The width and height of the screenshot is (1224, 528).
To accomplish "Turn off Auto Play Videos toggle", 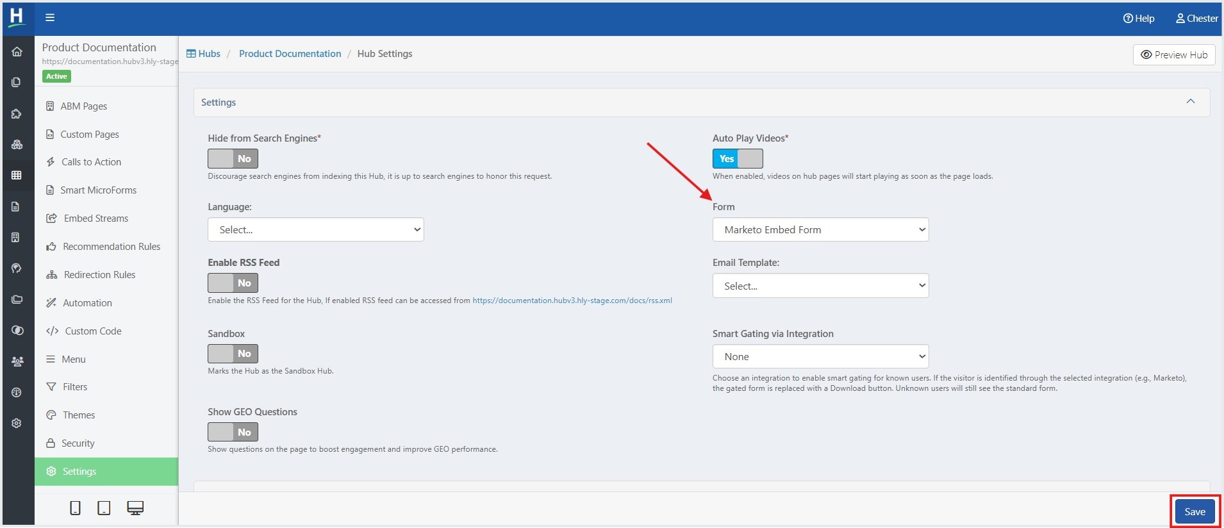I will [x=738, y=158].
